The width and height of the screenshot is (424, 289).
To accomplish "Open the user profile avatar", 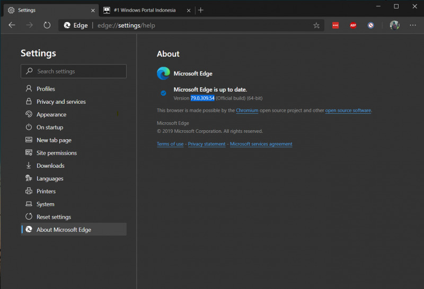I will tap(394, 25).
